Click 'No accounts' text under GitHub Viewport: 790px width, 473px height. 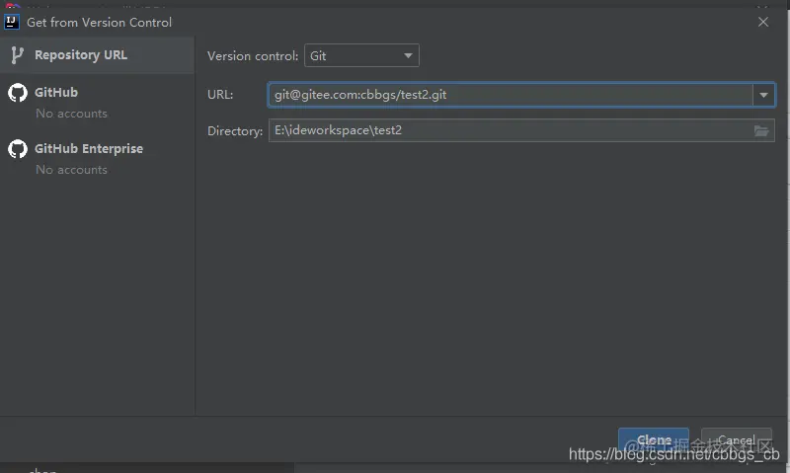point(71,114)
